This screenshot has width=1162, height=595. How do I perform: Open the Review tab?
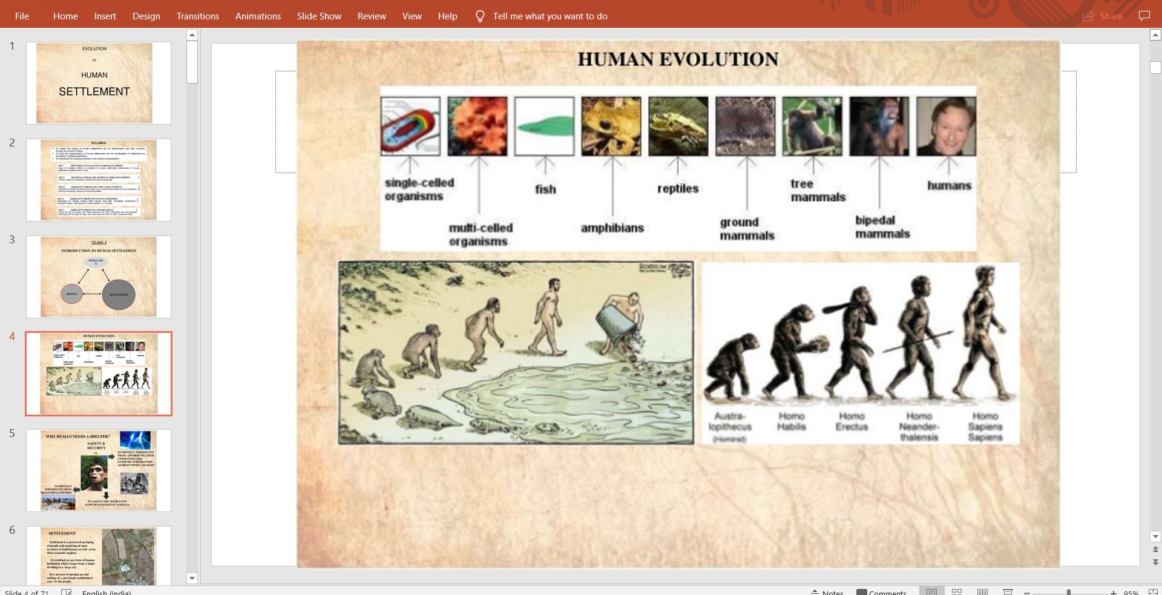(372, 16)
